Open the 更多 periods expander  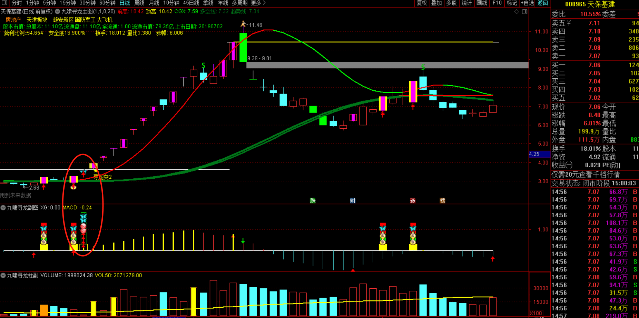tap(258, 3)
